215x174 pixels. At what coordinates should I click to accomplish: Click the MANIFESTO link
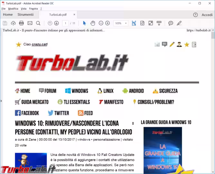[x=111, y=102]
